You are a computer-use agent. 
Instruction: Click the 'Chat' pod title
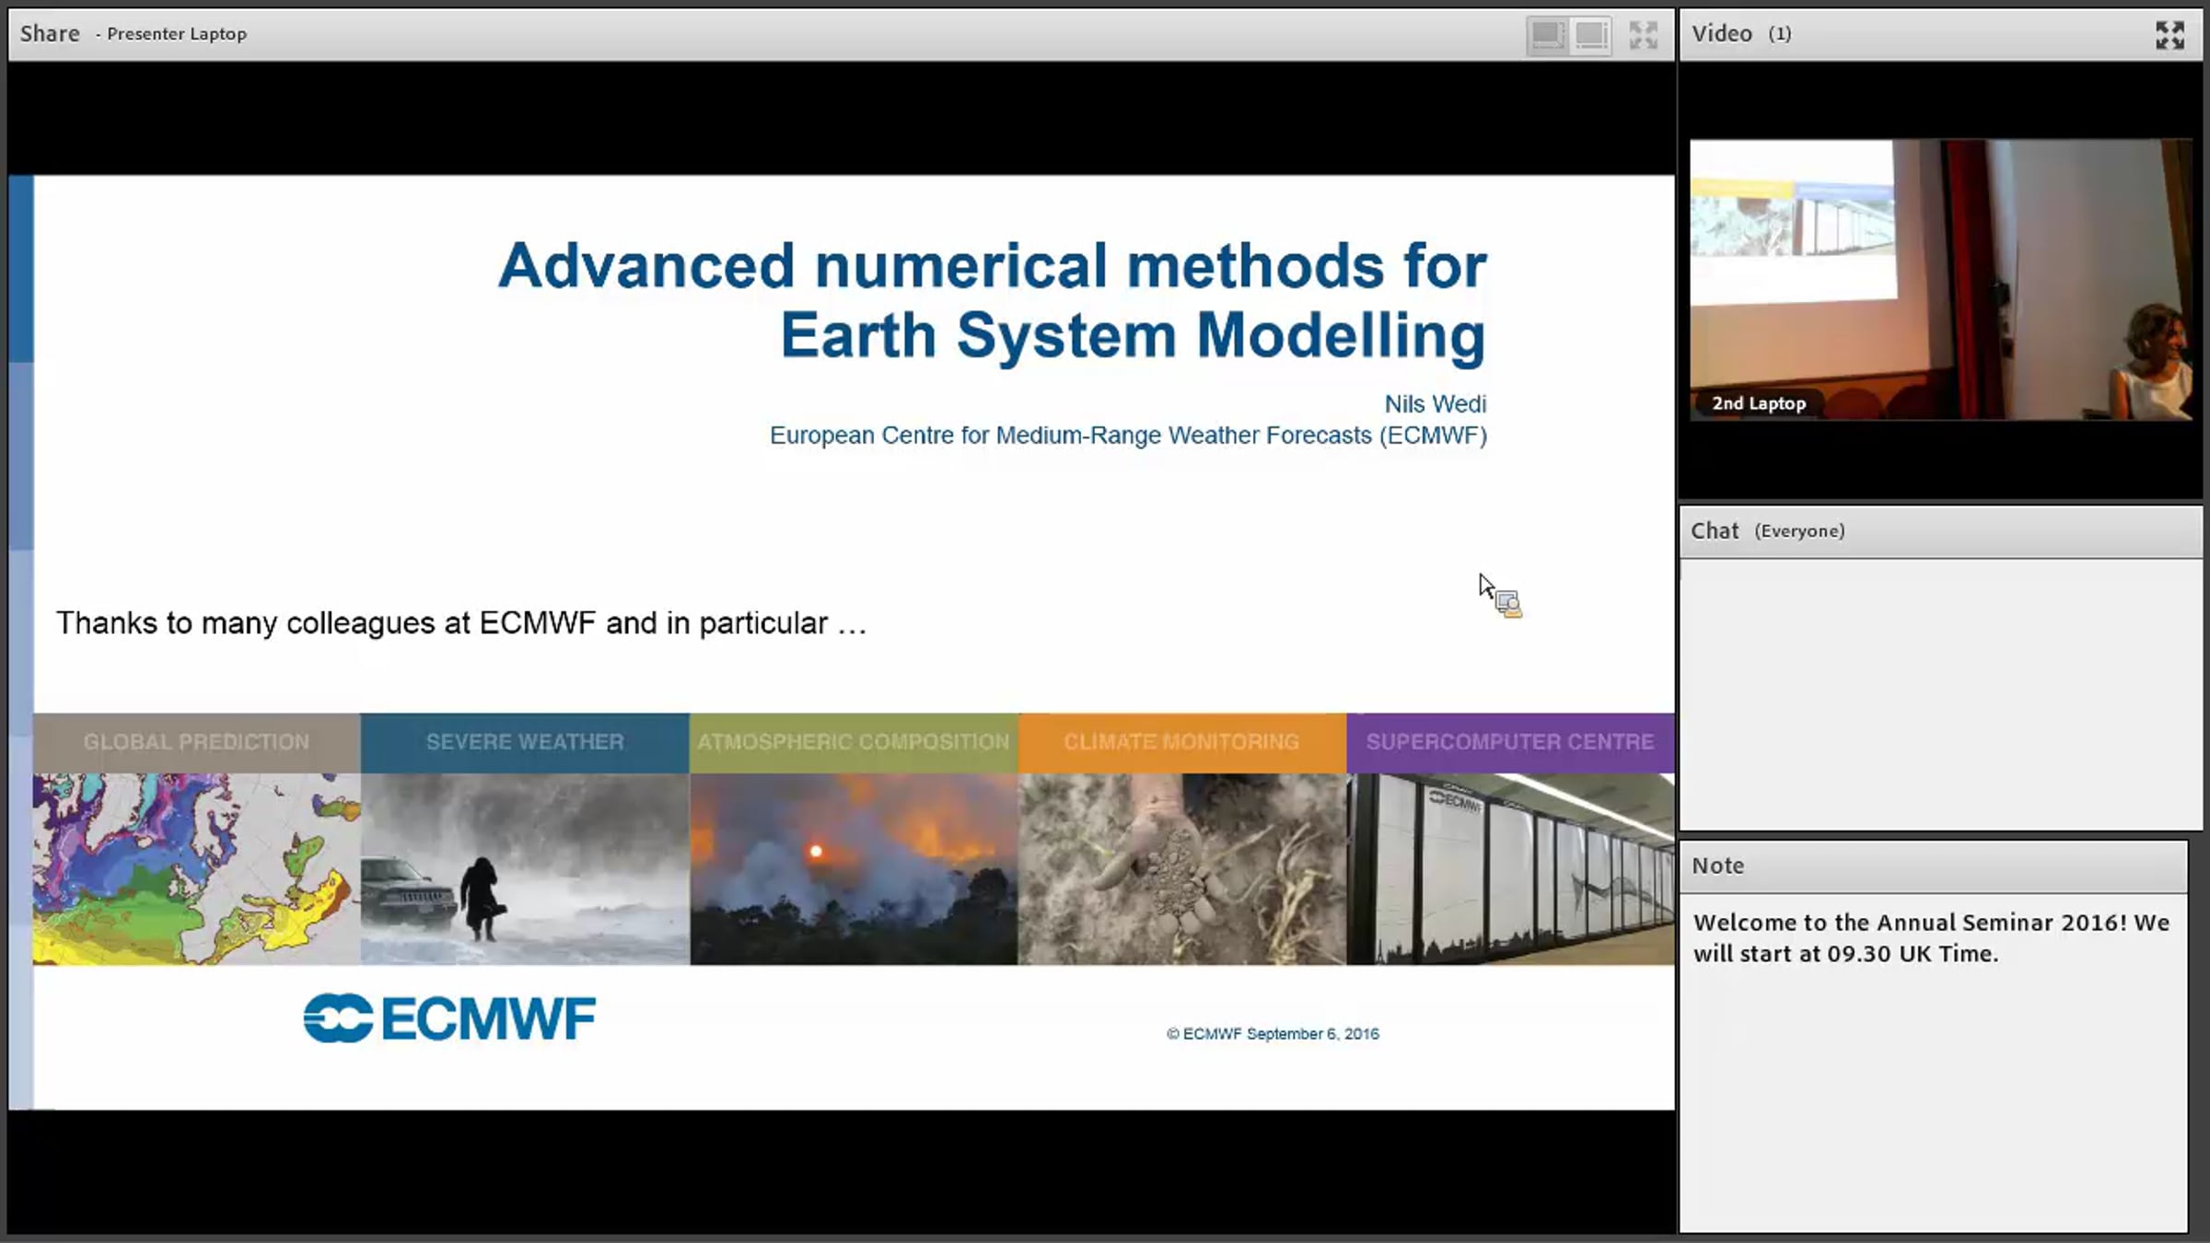1715,531
